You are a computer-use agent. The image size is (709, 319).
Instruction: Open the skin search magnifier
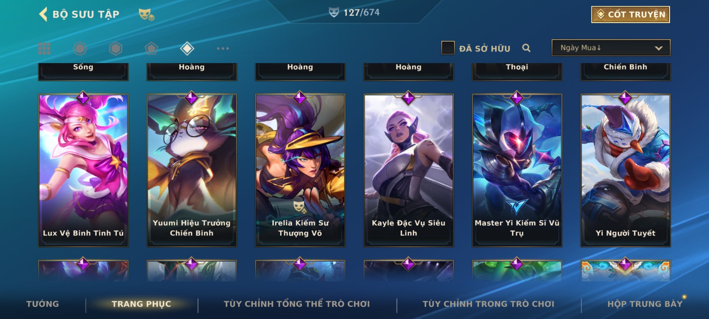[x=526, y=48]
